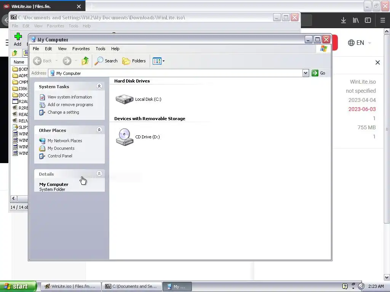The image size is (390, 292).
Task: Open the Views dropdown button
Action: (159, 61)
